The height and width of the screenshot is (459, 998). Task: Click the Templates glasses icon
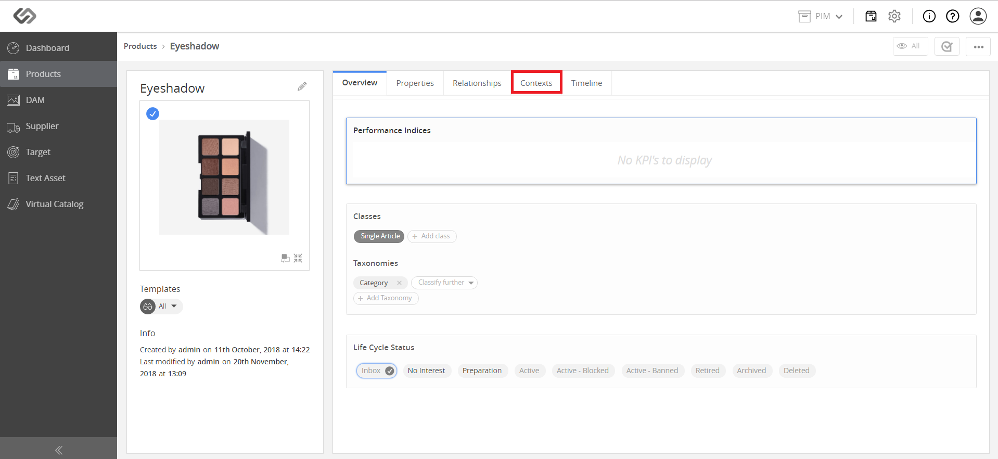click(x=148, y=307)
